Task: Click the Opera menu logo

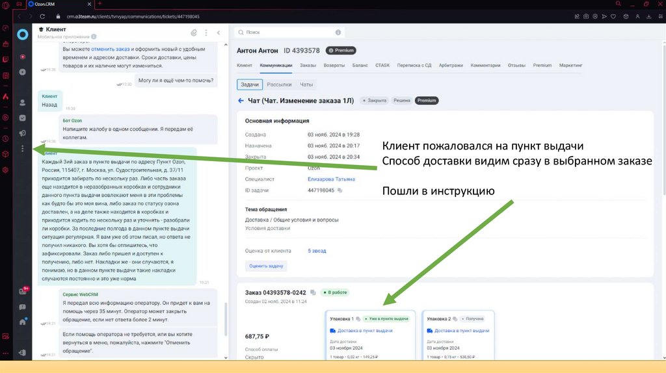Action: pyautogui.click(x=5, y=5)
